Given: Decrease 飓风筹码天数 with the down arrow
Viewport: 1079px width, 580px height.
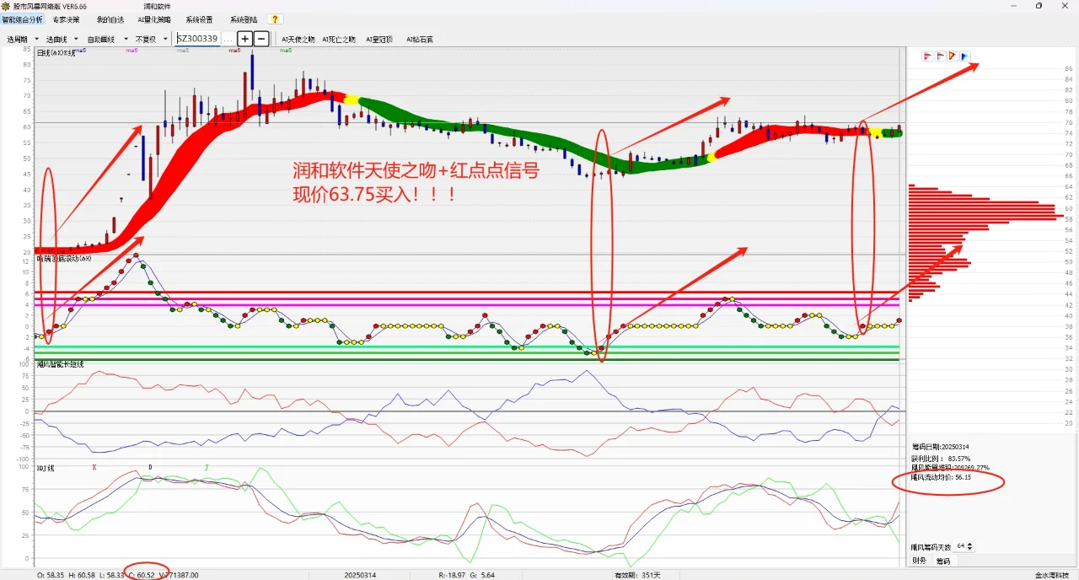Looking at the screenshot, I should coord(969,549).
